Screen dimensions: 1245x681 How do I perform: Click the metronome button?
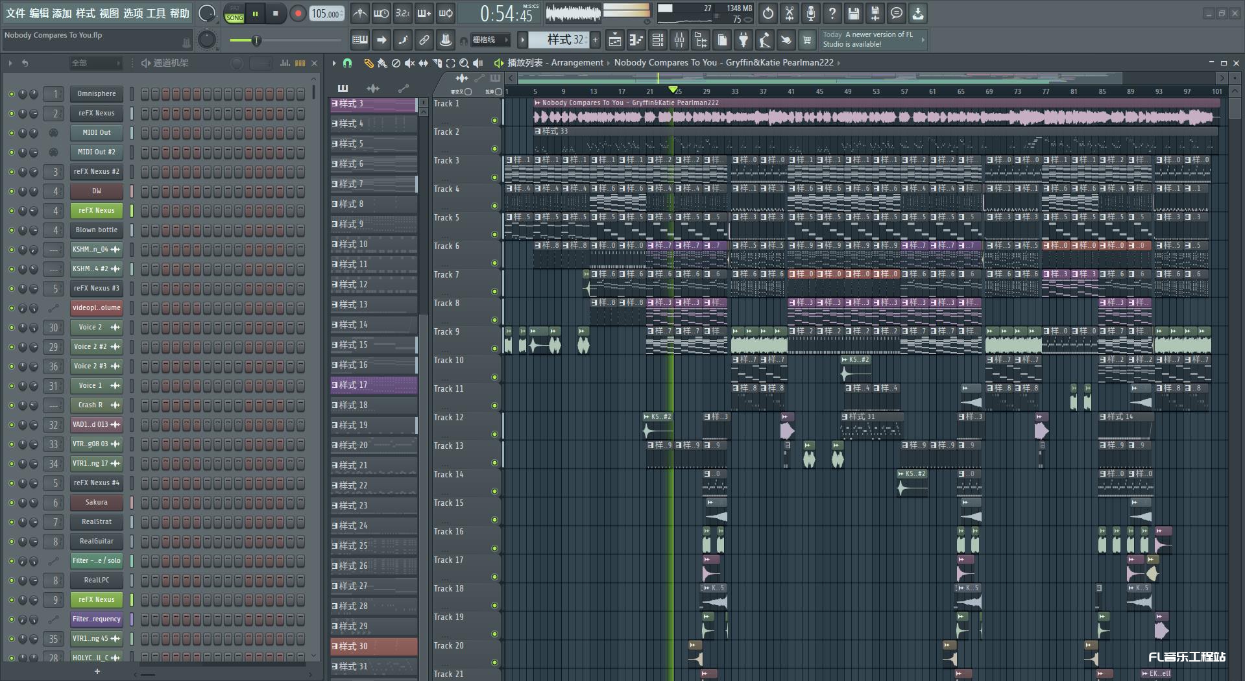(x=360, y=13)
